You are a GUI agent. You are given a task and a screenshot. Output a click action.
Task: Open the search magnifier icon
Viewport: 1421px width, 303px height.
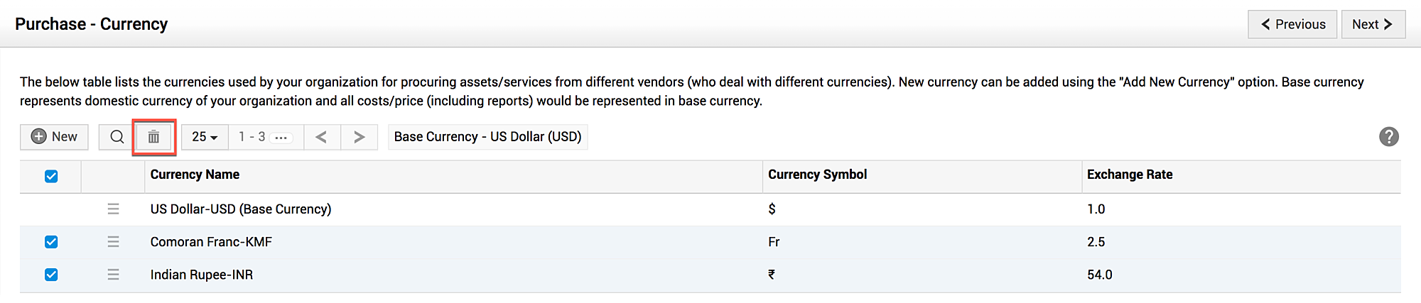coord(117,137)
